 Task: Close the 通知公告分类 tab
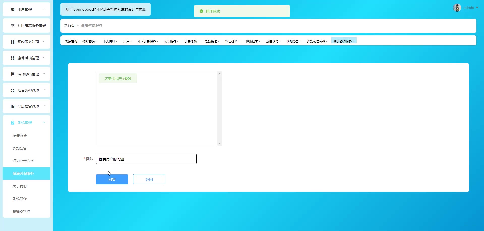pos(327,42)
